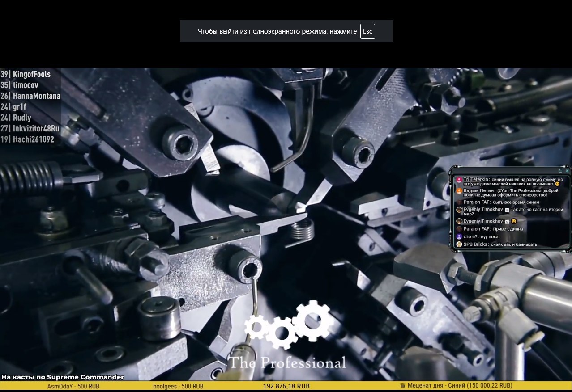The width and height of the screenshot is (572, 392).
Task: Click chat username 'Tri Teterkin'
Action: [x=476, y=179]
